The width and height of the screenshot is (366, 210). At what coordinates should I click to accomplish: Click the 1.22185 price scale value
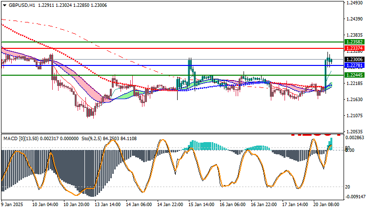tap(355, 84)
